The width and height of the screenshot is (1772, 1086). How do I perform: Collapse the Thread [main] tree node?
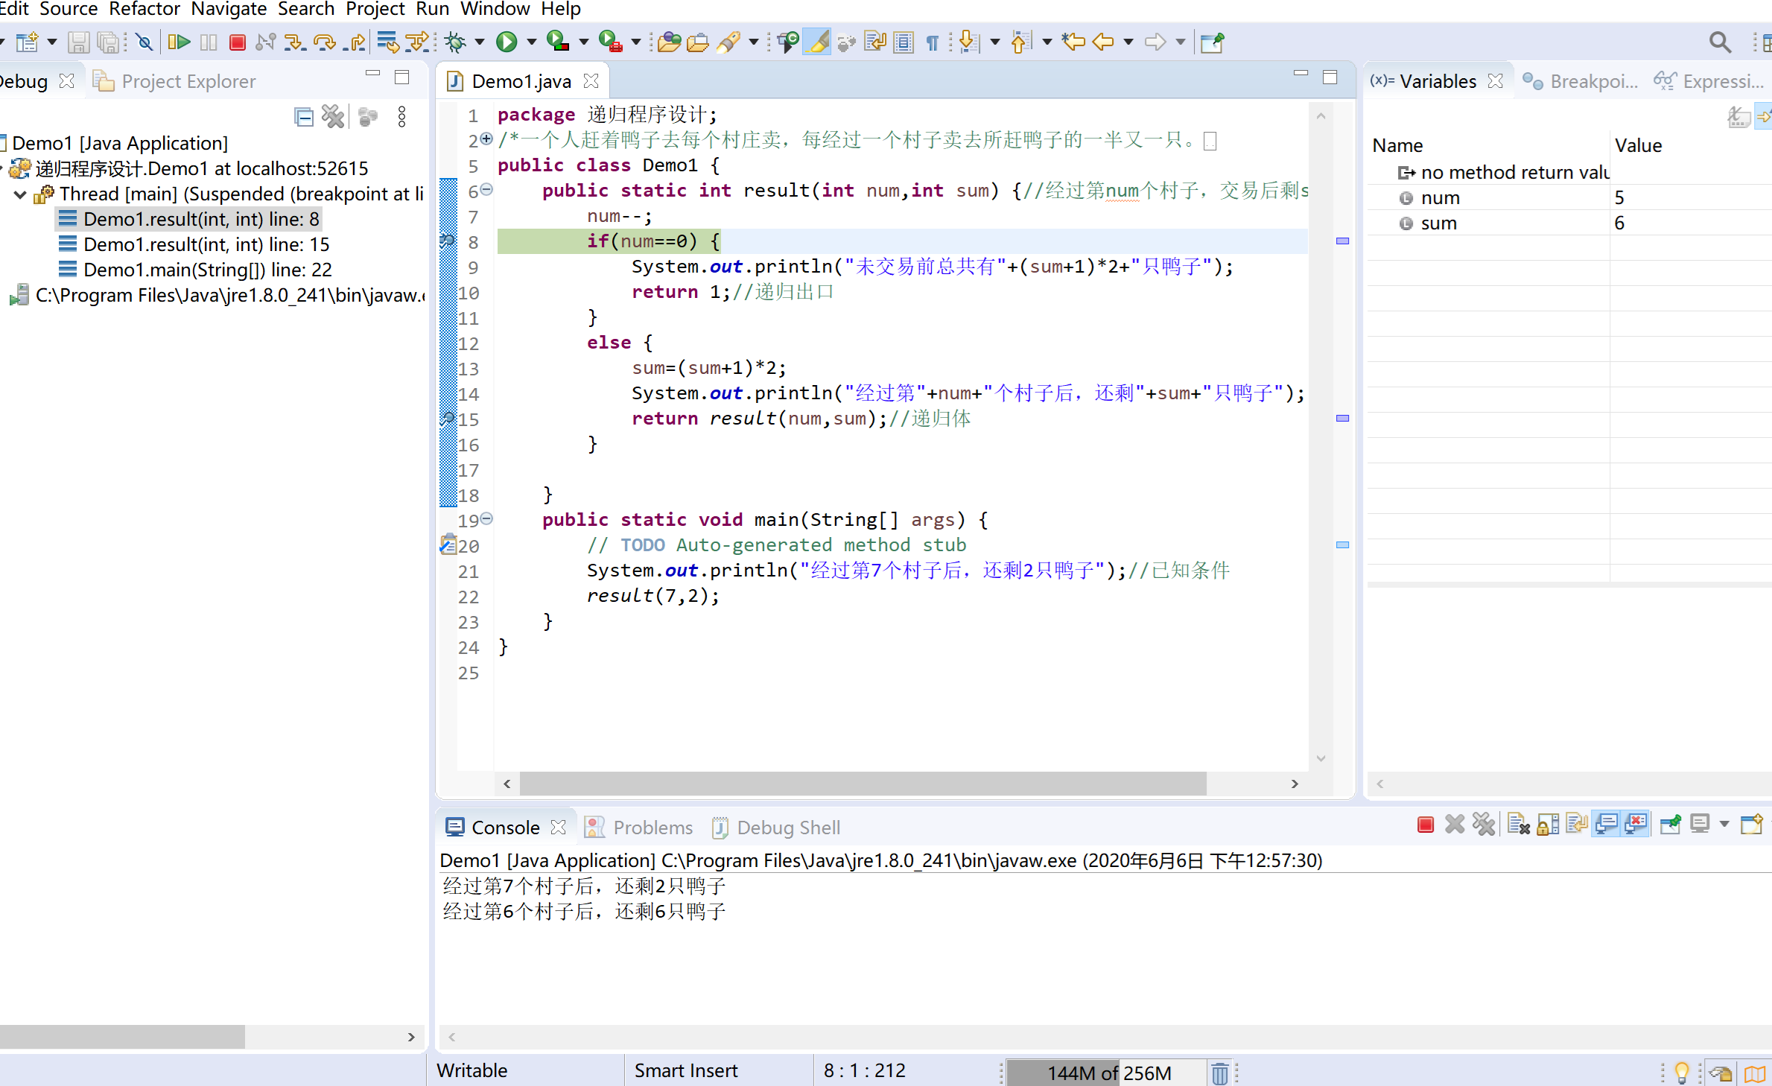point(20,194)
